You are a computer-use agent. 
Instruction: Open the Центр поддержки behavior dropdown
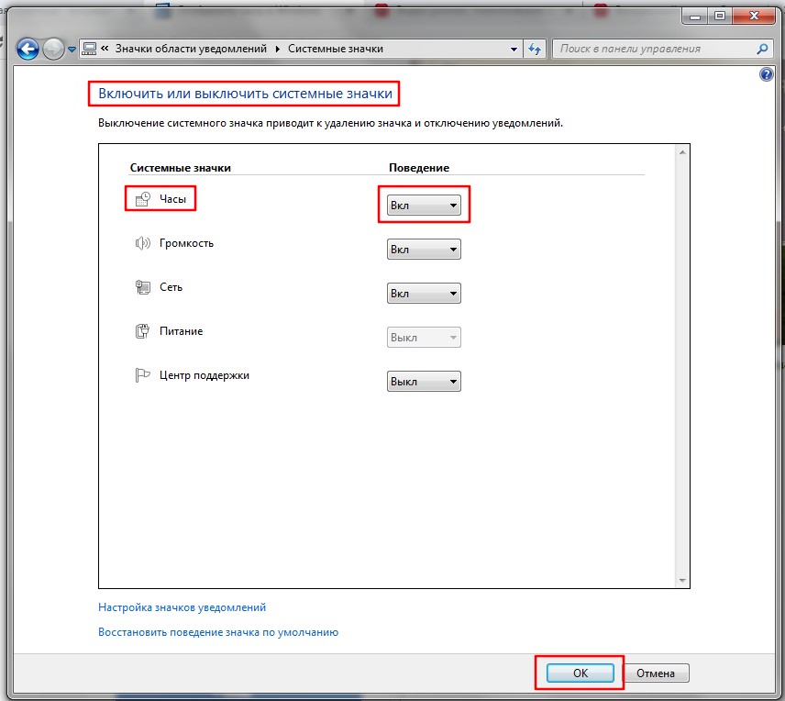(x=424, y=382)
